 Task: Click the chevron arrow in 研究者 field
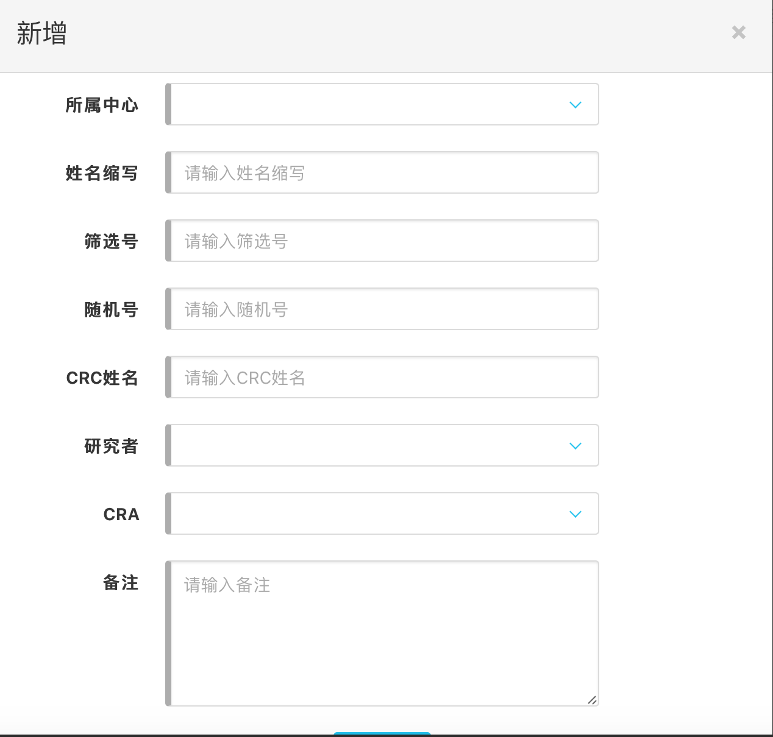(575, 446)
